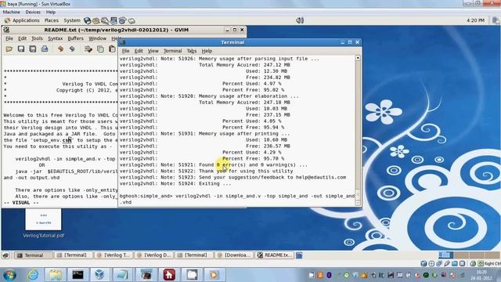The height and width of the screenshot is (282, 501).
Task: Click the second launcher icon after System menu
Action: (96, 20)
